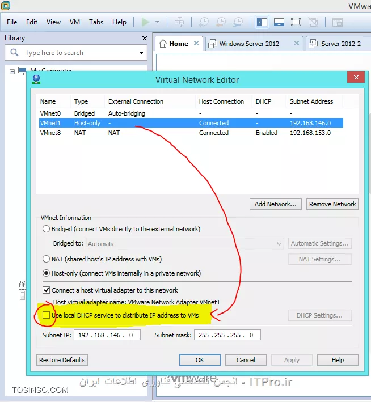Image resolution: width=371 pixels, height=402 pixels.
Task: Select the Host-only radio button
Action: point(46,273)
